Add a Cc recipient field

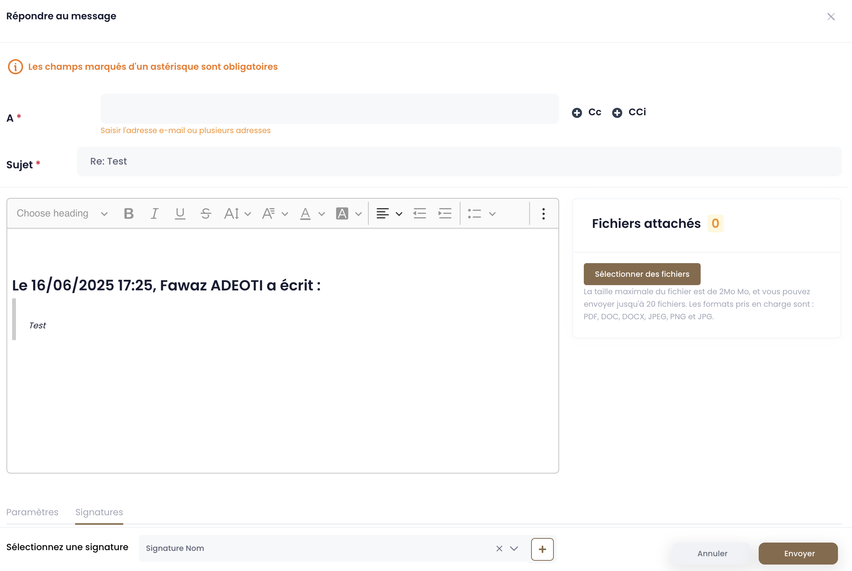pyautogui.click(x=586, y=113)
